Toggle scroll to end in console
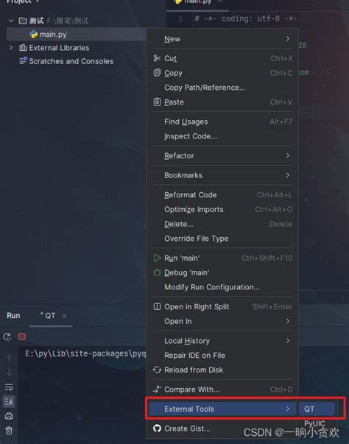 coord(9,401)
